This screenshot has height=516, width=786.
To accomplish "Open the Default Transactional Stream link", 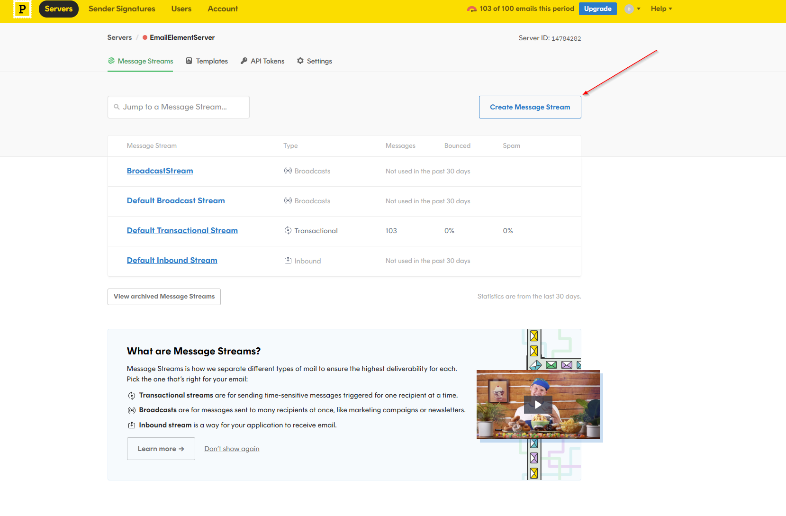I will 182,231.
